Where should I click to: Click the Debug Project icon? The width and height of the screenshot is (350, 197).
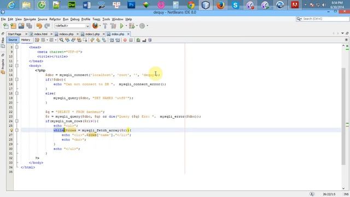click(132, 26)
